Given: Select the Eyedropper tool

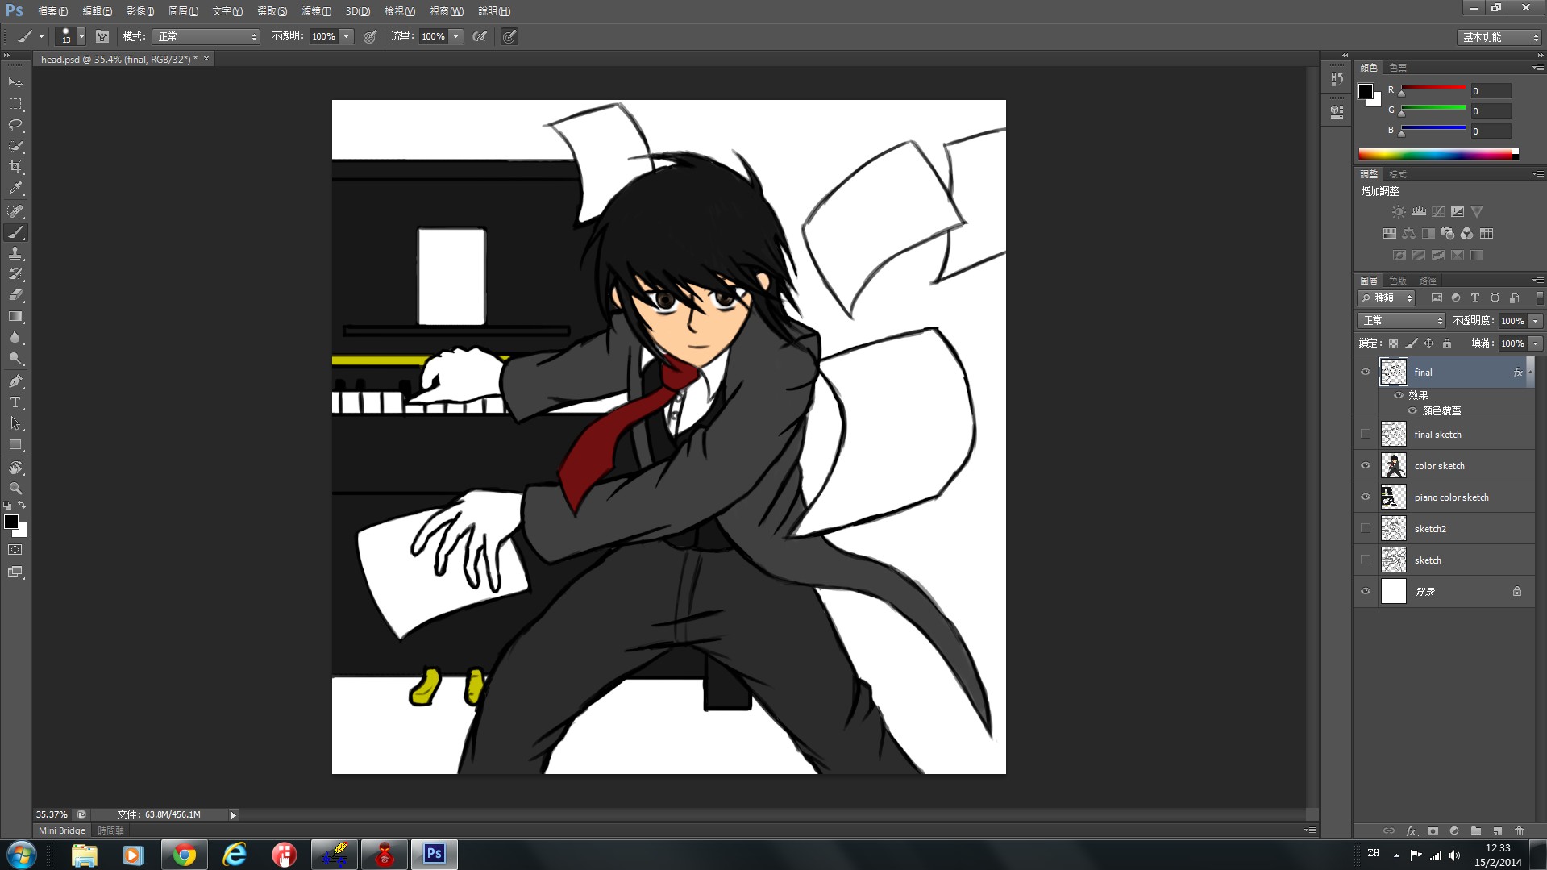Looking at the screenshot, I should 15,189.
